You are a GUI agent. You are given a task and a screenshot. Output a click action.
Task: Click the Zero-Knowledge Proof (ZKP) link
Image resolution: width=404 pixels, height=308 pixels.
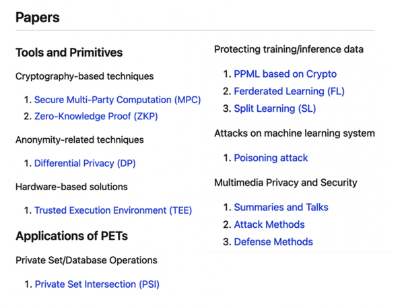pos(96,117)
